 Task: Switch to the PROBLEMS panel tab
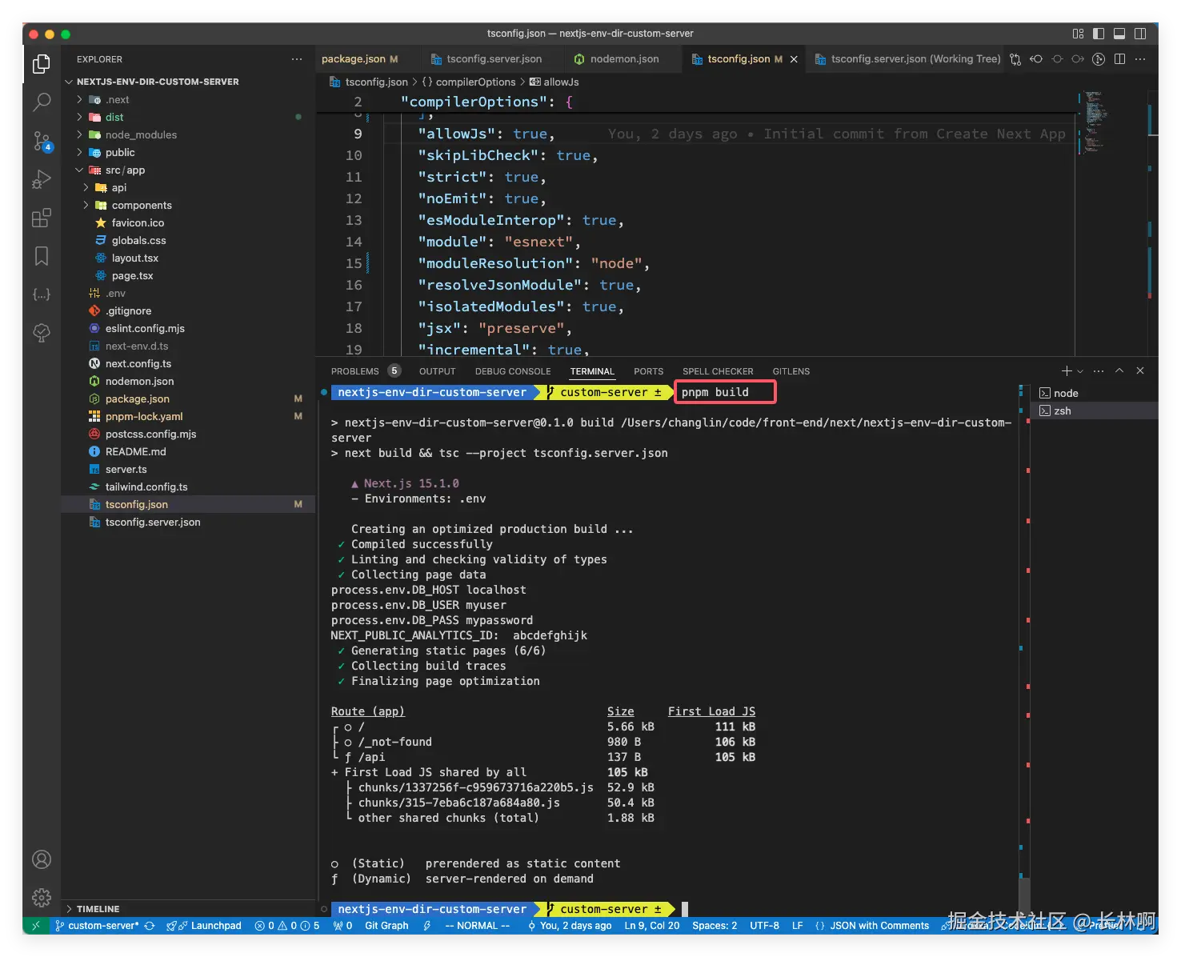point(355,371)
